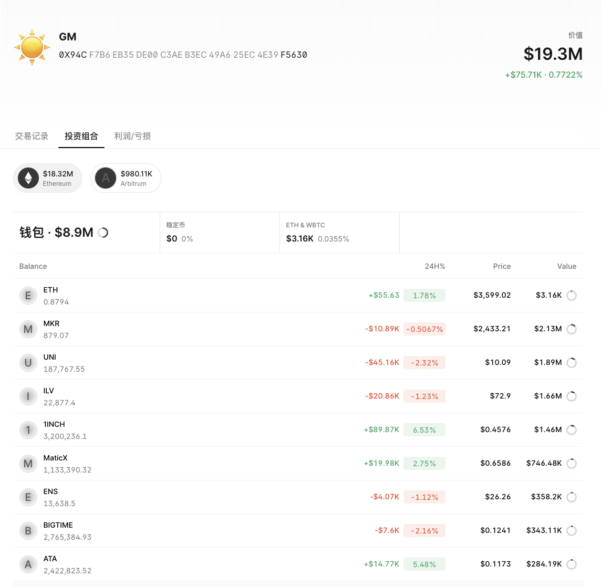The height and width of the screenshot is (587, 601).
Task: Click the MKR token icon
Action: point(28,329)
